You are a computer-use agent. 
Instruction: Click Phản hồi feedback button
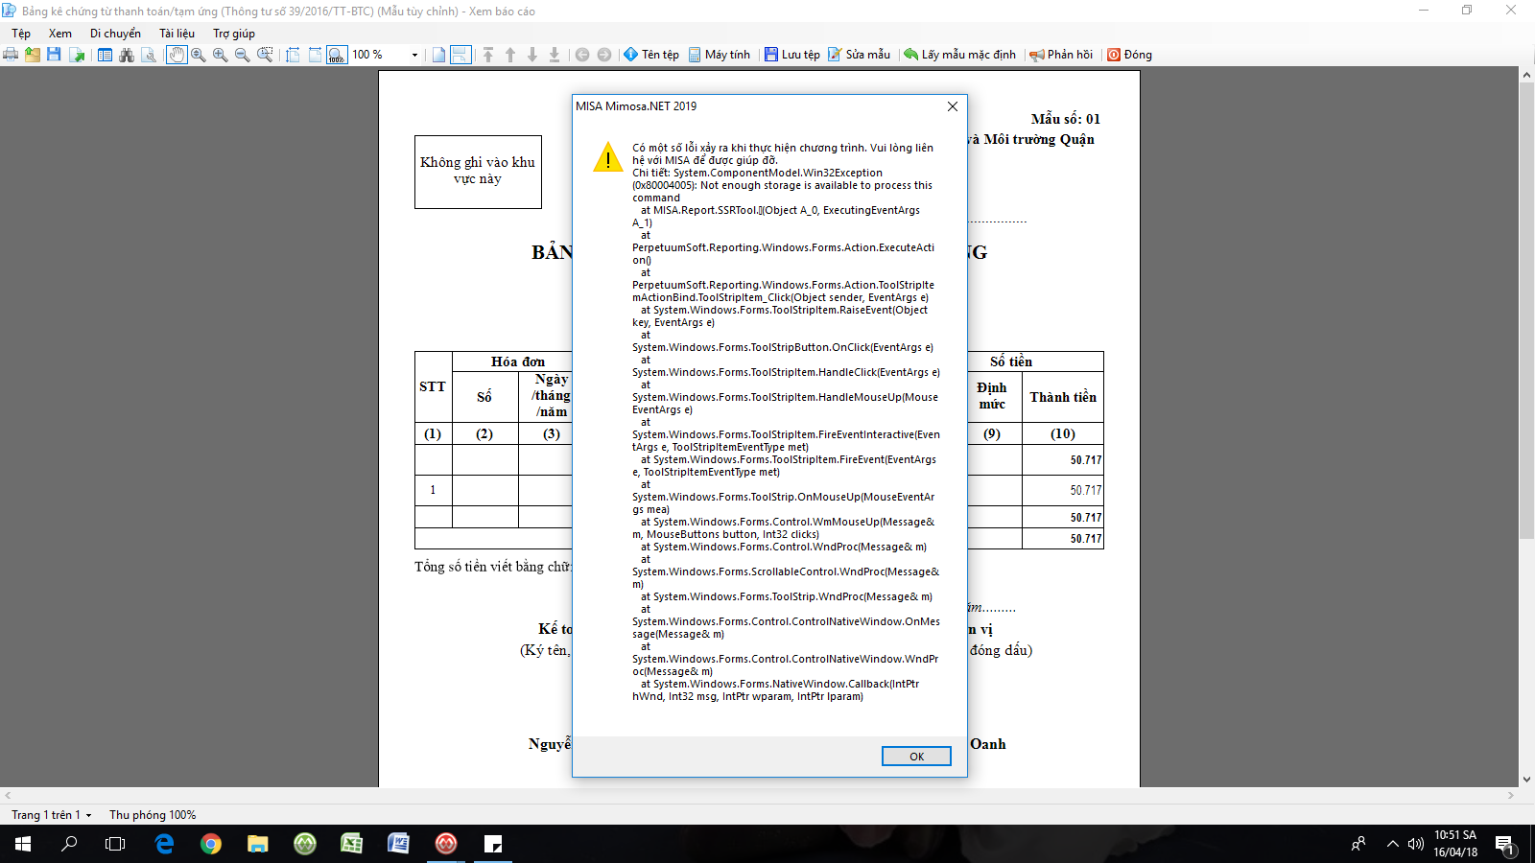(x=1061, y=55)
